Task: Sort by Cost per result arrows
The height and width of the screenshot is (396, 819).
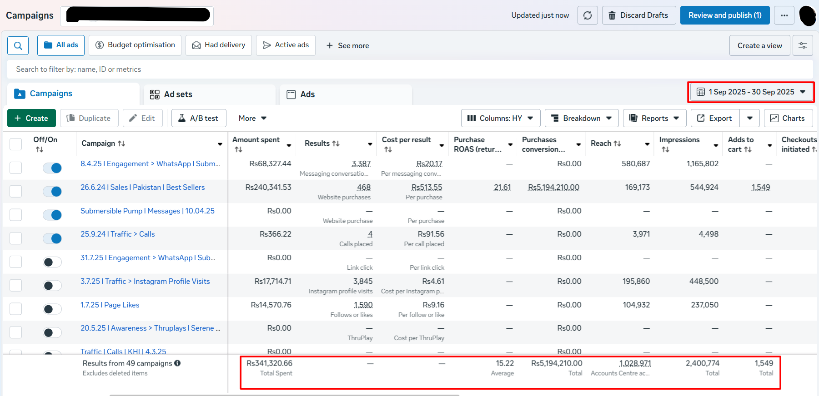Action: (388, 149)
